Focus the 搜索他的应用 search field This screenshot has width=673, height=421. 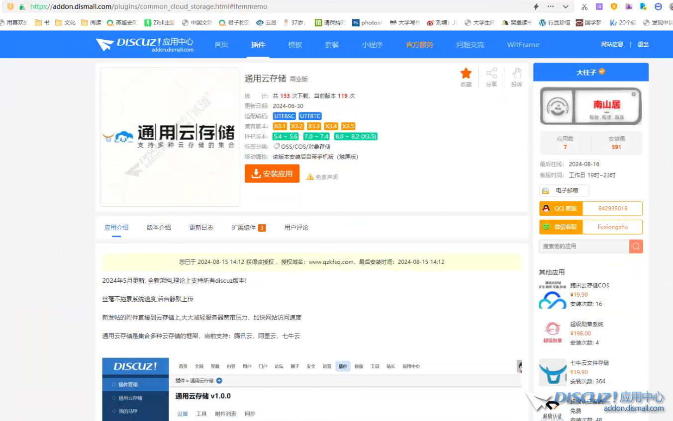(584, 247)
